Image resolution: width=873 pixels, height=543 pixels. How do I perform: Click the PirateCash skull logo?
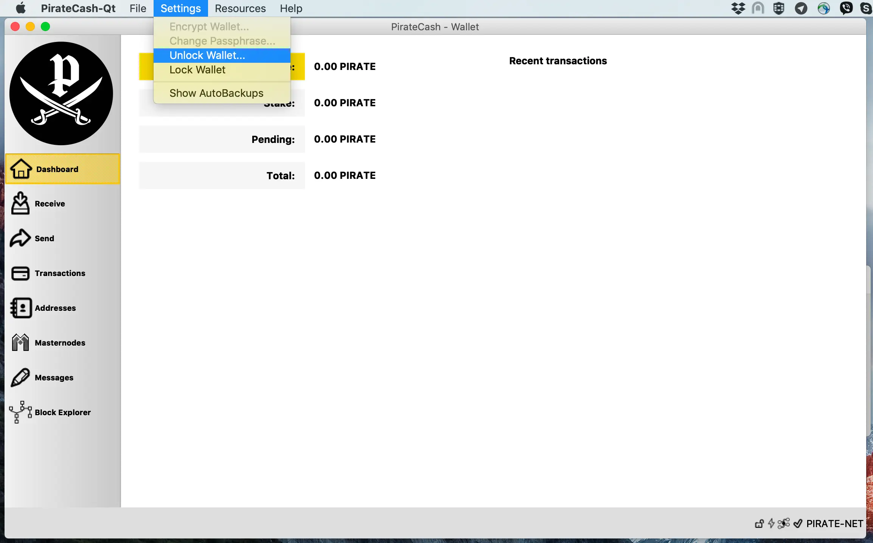click(61, 93)
